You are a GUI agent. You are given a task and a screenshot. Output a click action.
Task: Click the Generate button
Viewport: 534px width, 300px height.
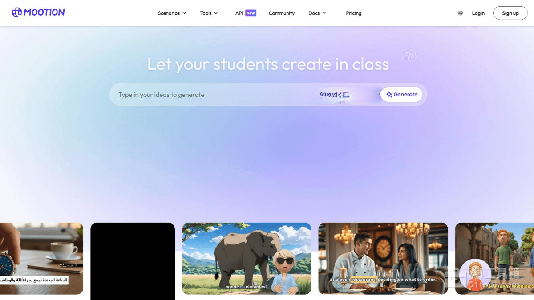tap(401, 94)
